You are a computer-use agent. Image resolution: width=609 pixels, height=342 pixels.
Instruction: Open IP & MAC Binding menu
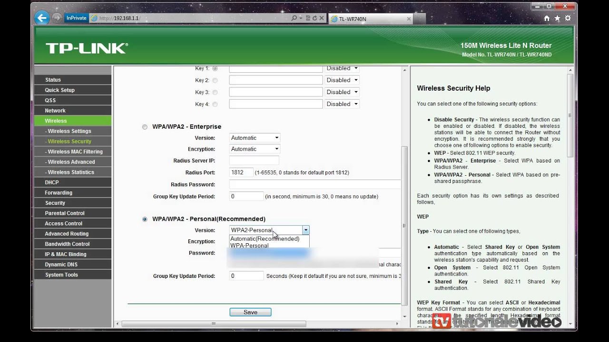click(x=73, y=254)
